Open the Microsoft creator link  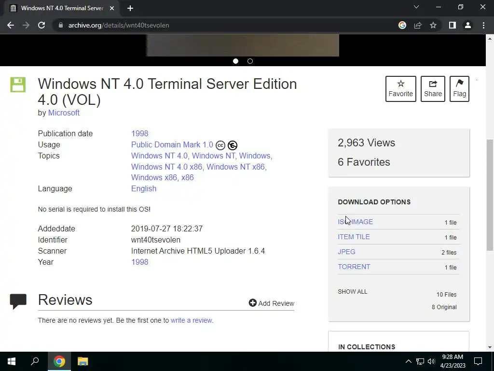coord(64,113)
